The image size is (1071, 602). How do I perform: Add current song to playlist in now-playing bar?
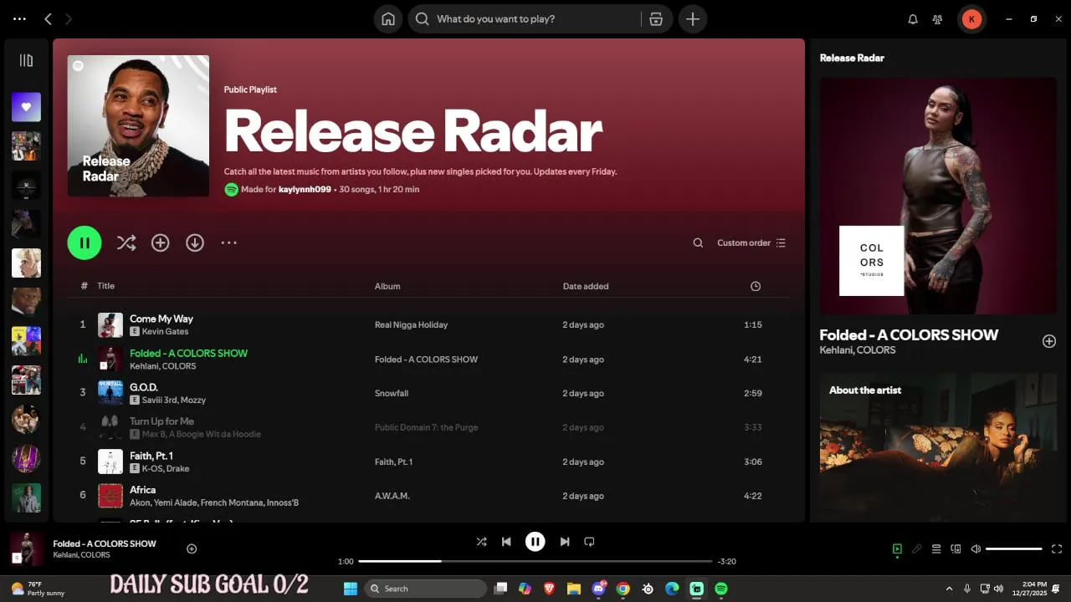[192, 548]
